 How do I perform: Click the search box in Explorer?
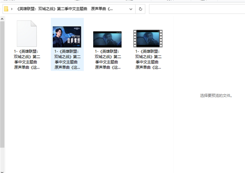tap(196, 9)
